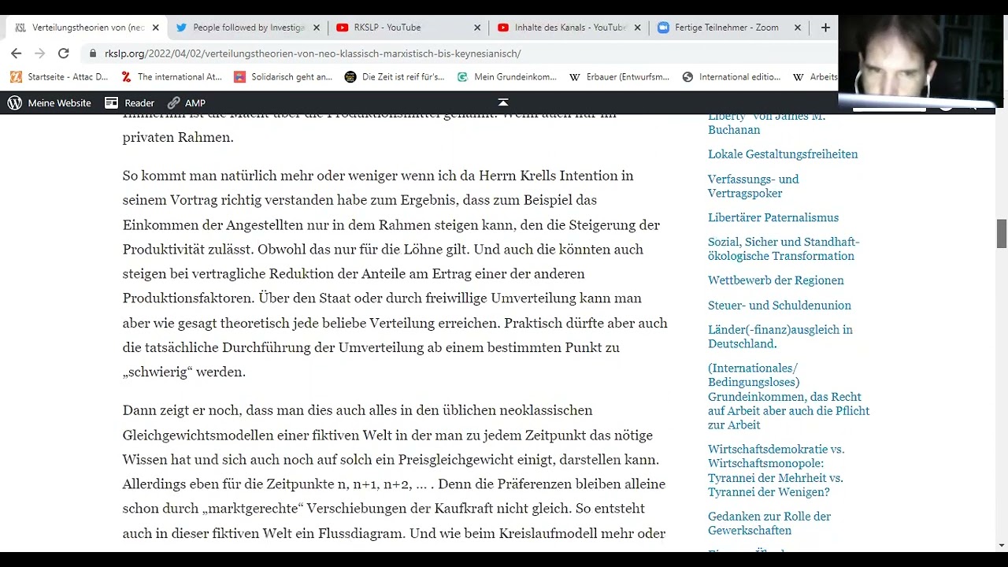Image resolution: width=1008 pixels, height=567 pixels.
Task: Click the webcam video overlay thumbnail
Action: [x=921, y=61]
